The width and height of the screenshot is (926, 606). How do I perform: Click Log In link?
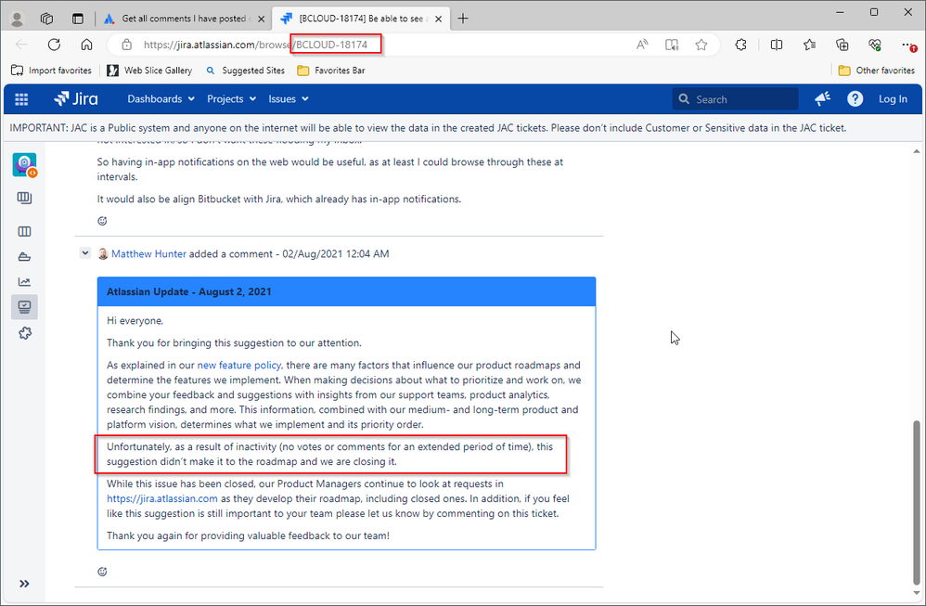point(893,99)
